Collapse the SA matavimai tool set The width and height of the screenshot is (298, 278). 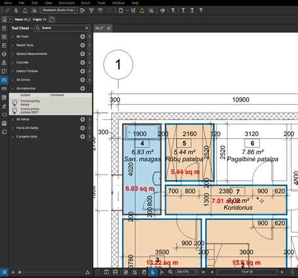13,88
